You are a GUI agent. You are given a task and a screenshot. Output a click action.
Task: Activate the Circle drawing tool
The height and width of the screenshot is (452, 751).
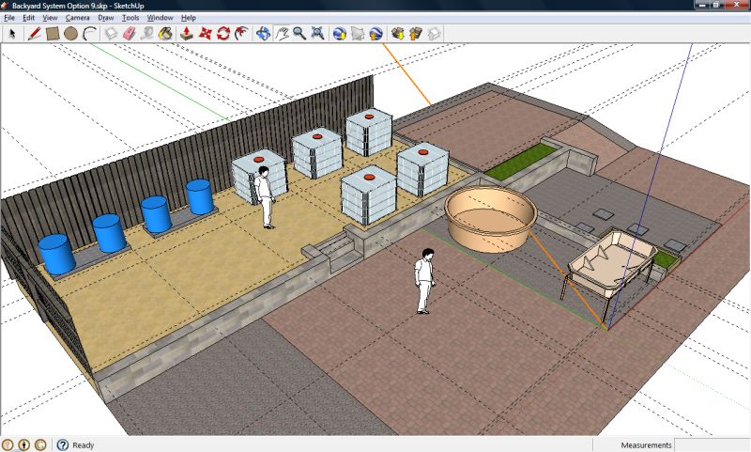[71, 34]
